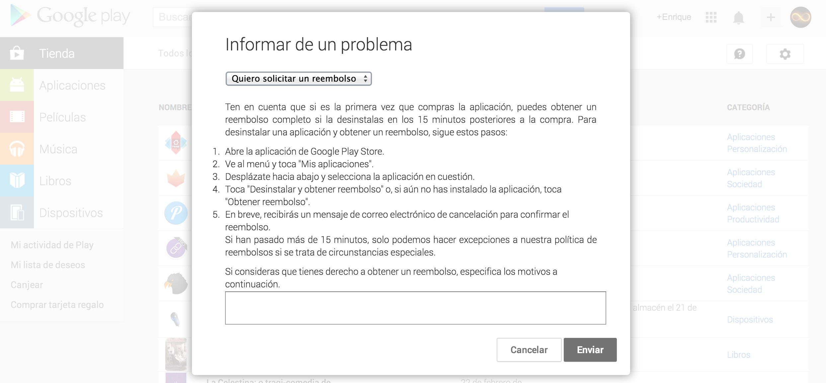Open Mi lista de deseos link

click(48, 265)
